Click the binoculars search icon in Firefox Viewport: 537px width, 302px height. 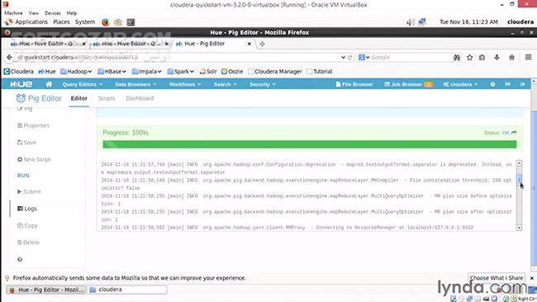457,58
